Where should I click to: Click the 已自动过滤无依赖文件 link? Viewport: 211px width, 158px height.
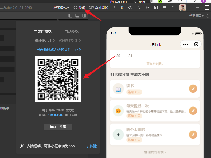tap(59, 50)
